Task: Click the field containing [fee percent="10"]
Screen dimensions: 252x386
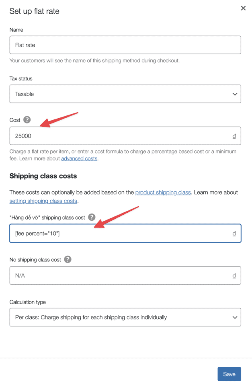Action: click(x=121, y=234)
